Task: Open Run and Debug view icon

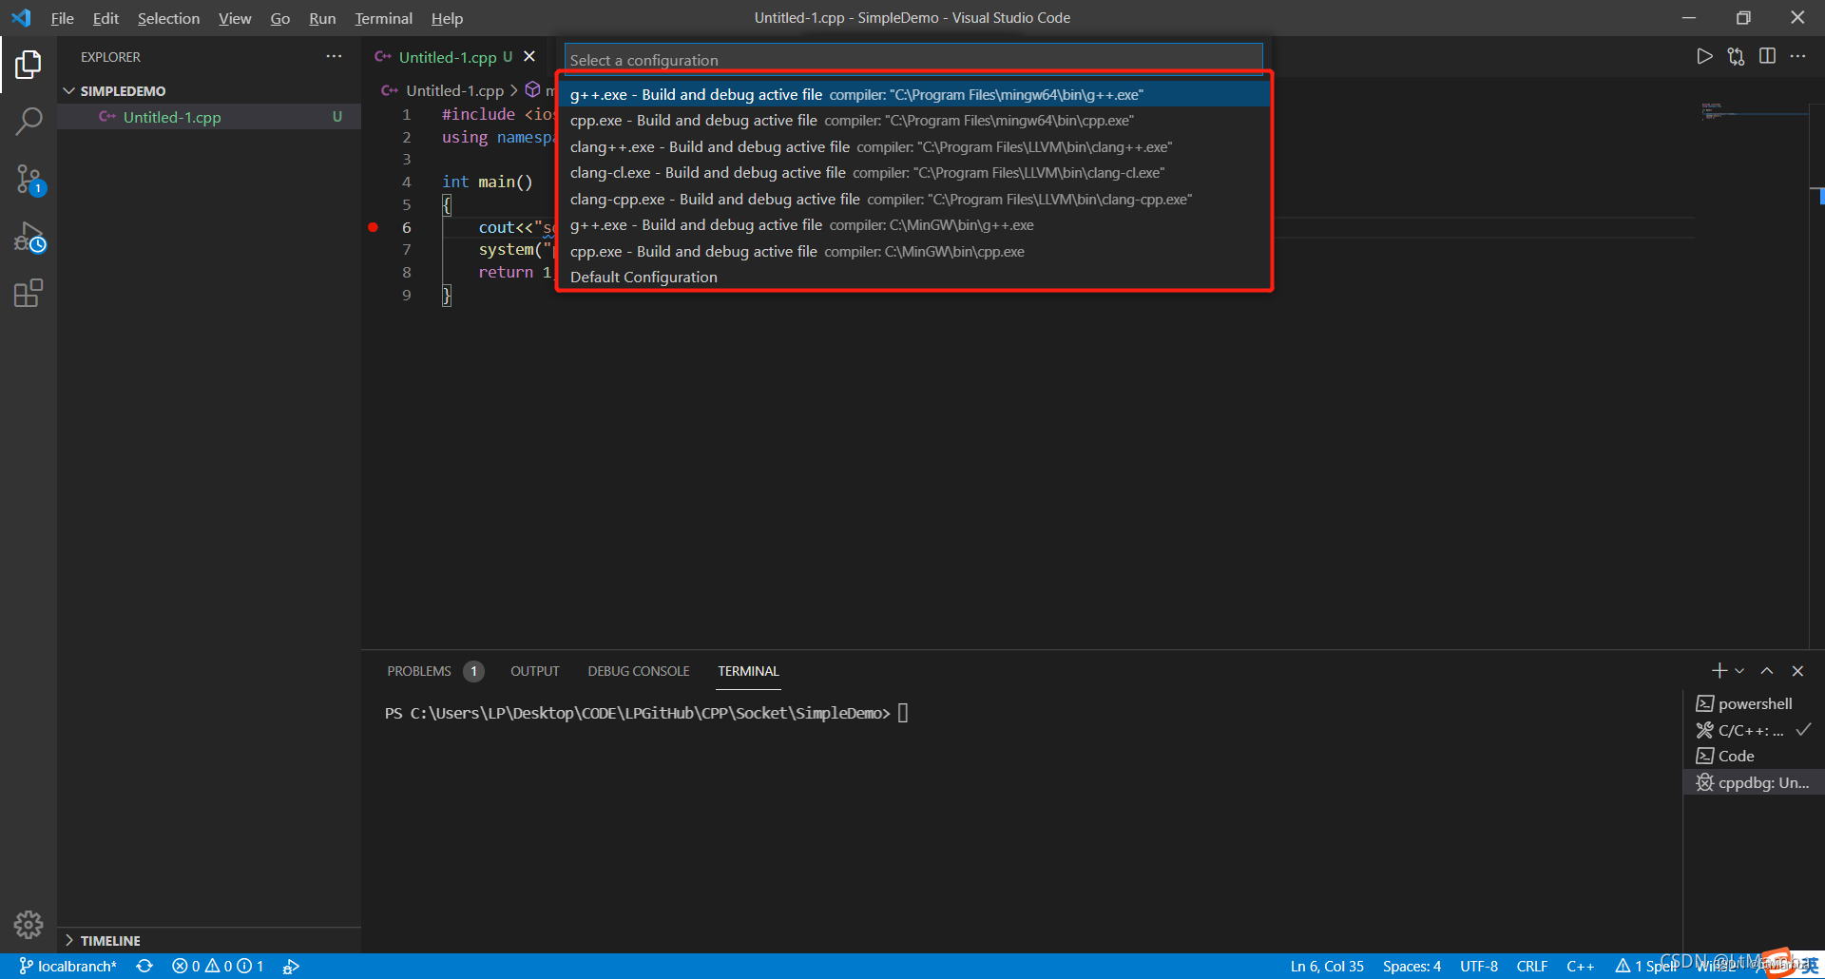Action: click(x=29, y=237)
